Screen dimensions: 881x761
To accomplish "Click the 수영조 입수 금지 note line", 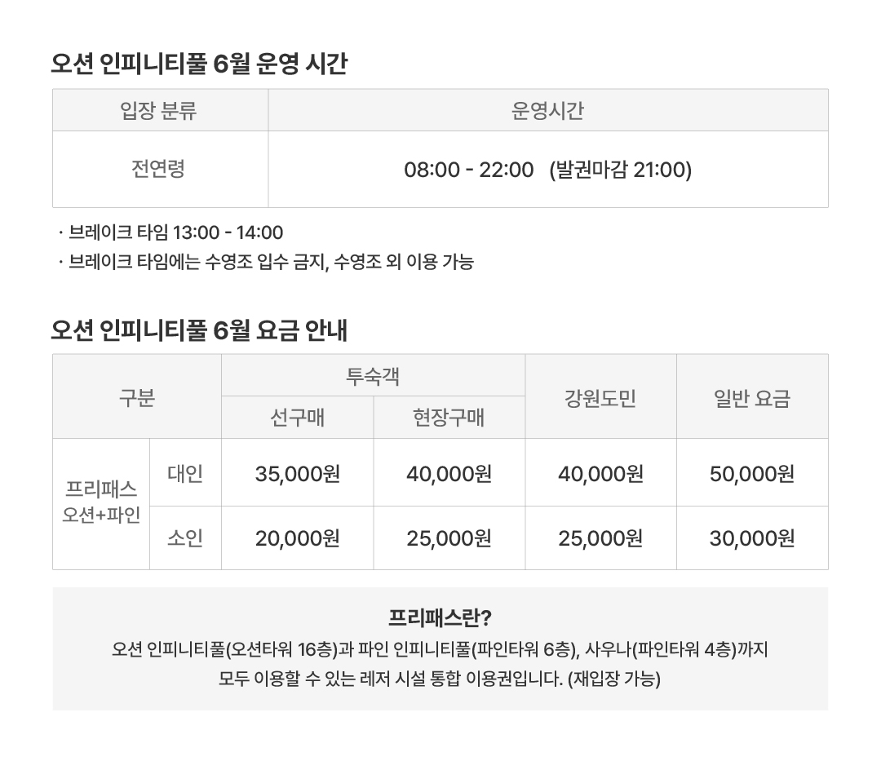I will point(266,262).
